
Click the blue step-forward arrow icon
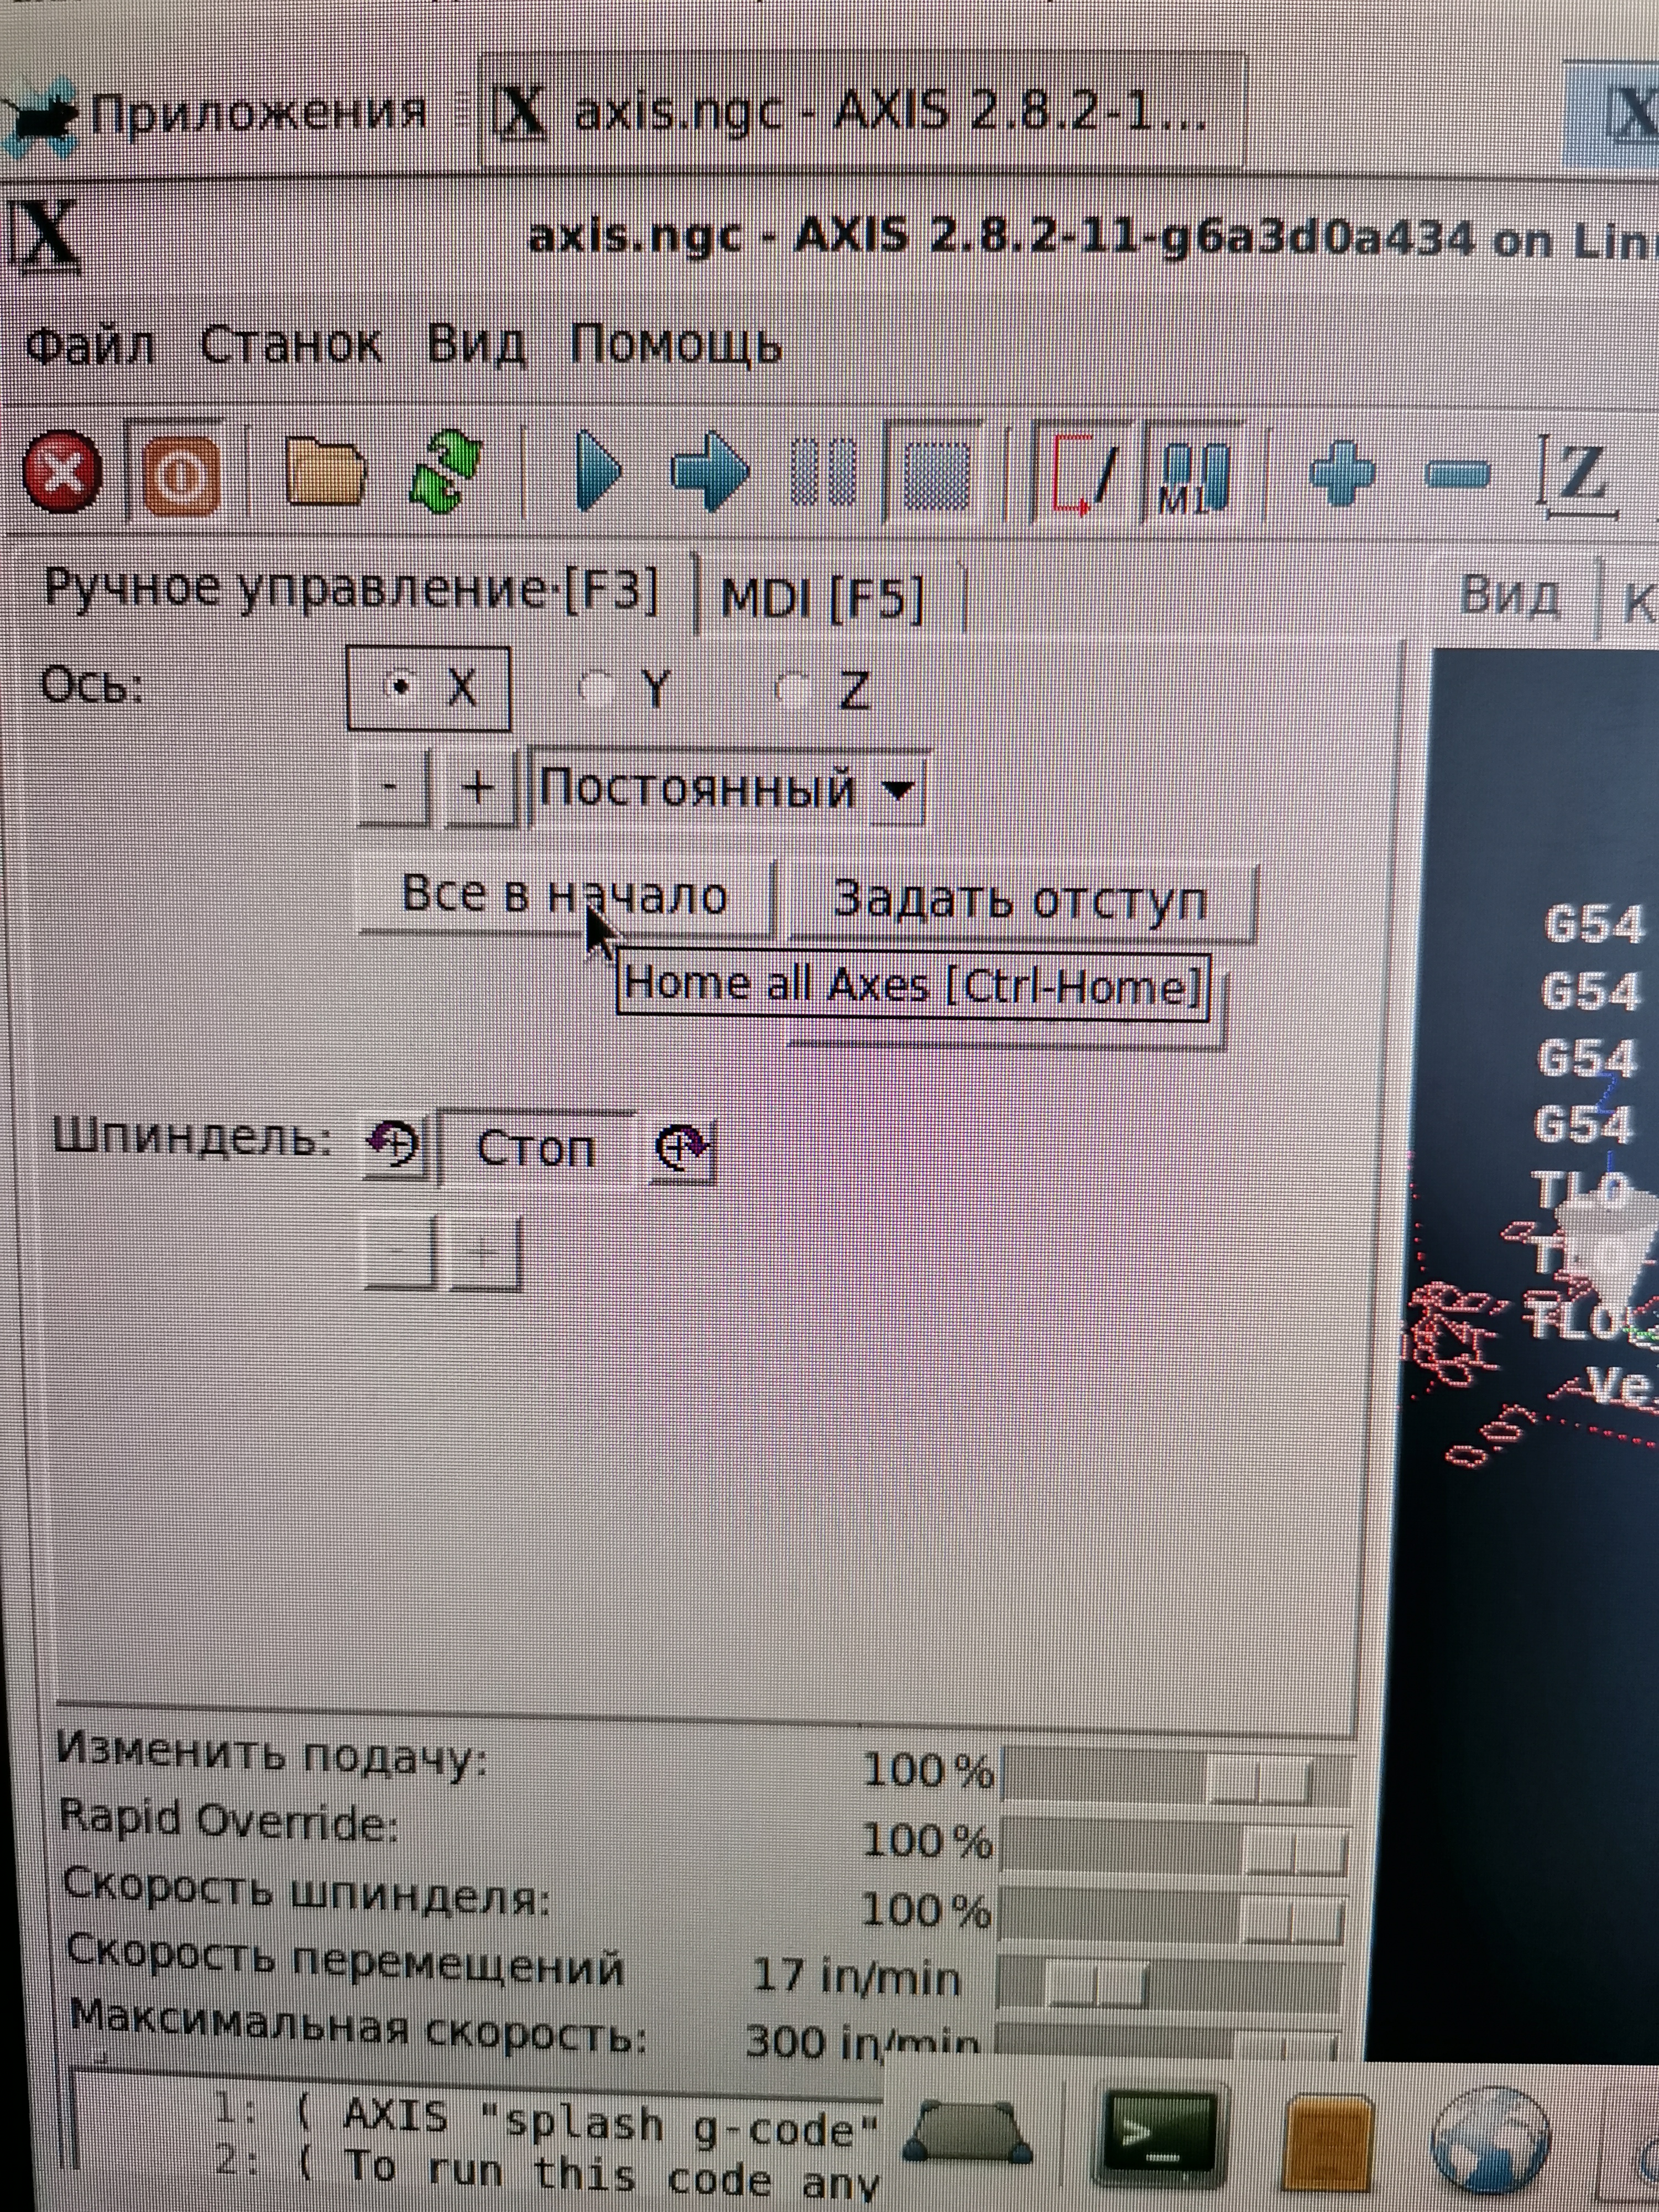[709, 470]
